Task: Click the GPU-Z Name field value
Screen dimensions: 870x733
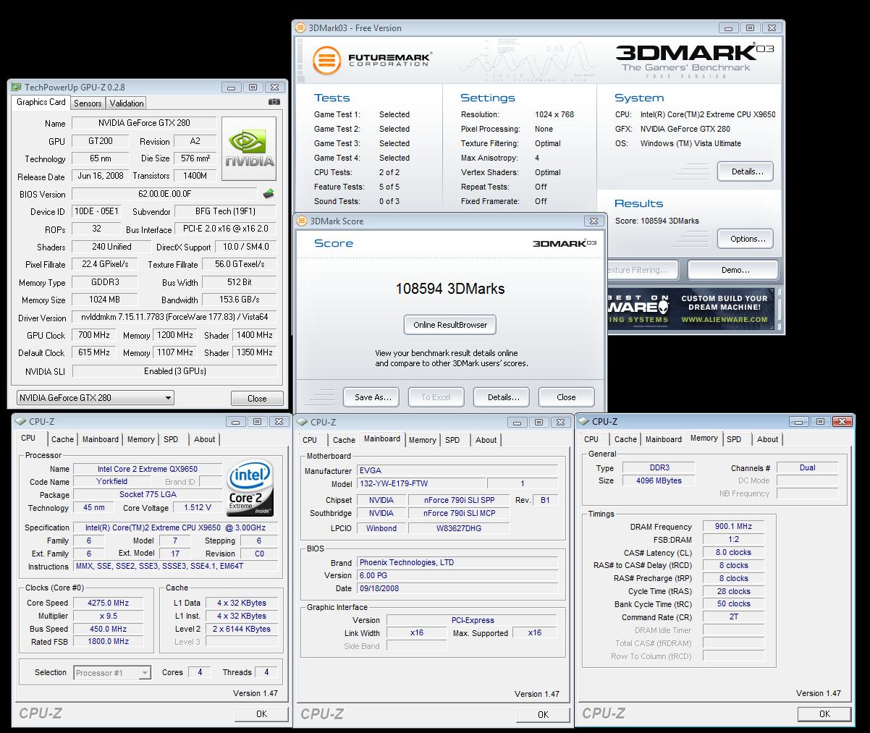Action: point(145,123)
